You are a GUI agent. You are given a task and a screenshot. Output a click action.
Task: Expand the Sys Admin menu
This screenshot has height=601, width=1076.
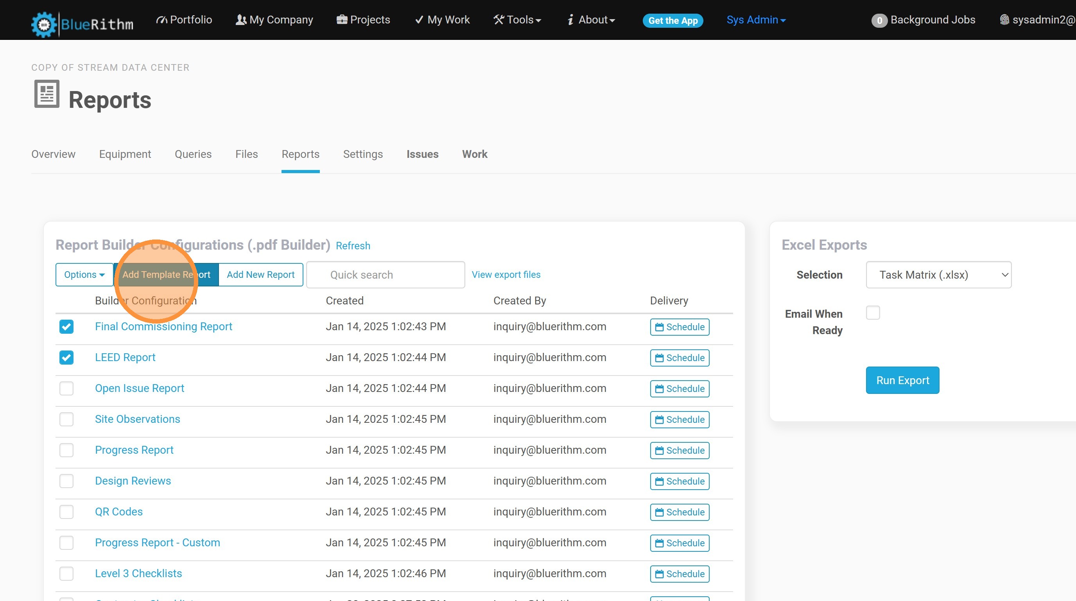click(756, 20)
